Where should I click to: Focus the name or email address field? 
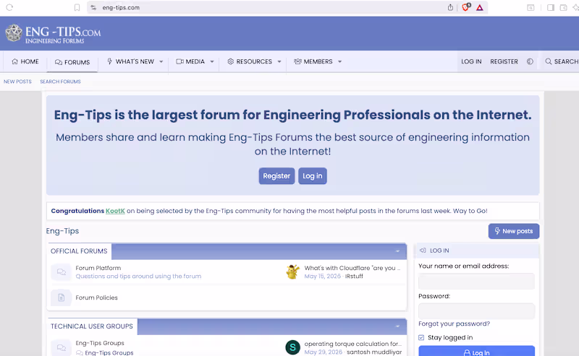point(476,281)
